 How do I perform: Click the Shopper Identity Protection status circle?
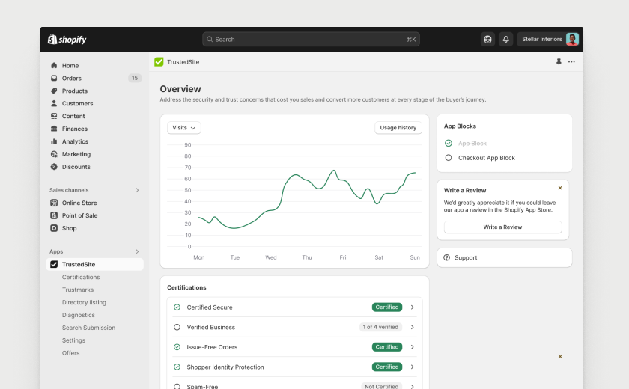177,367
